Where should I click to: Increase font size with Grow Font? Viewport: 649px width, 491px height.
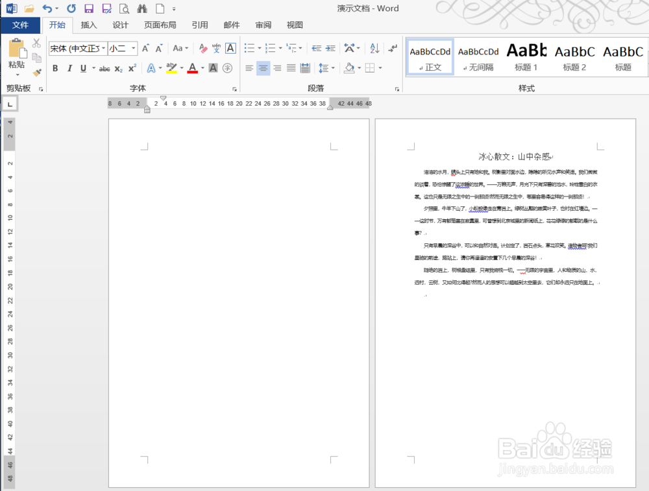145,47
